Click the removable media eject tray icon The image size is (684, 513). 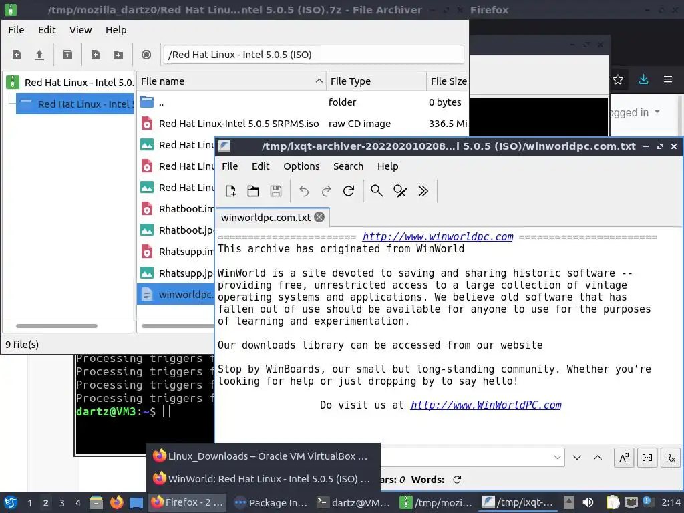point(569,502)
